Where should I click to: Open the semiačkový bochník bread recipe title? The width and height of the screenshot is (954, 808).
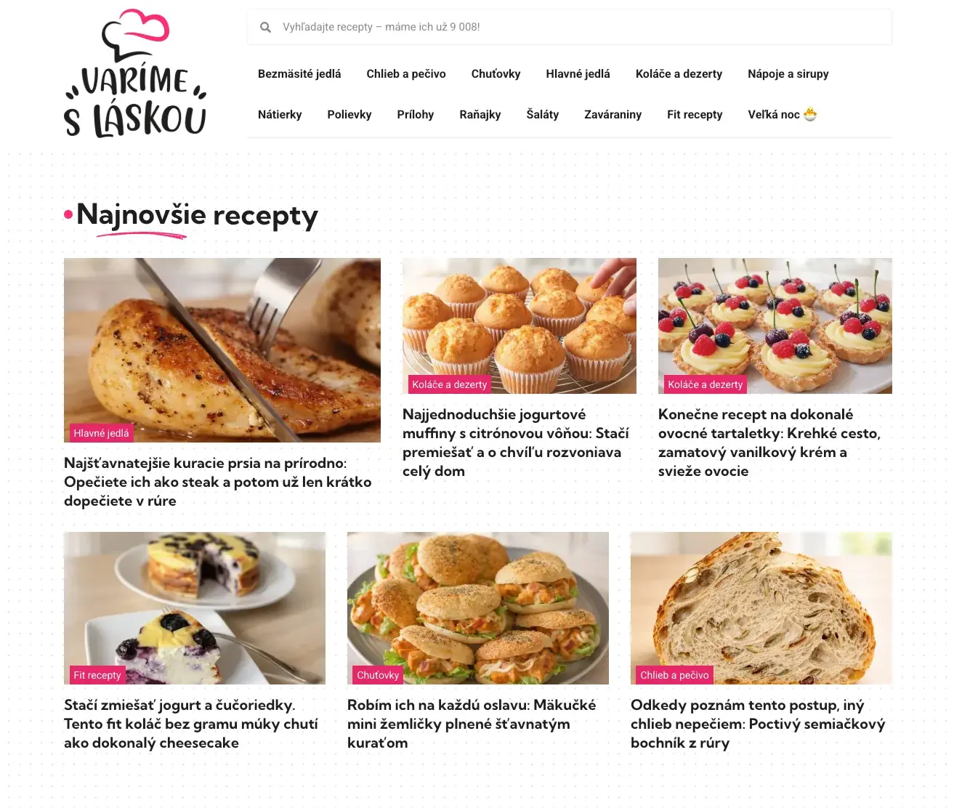click(x=759, y=724)
